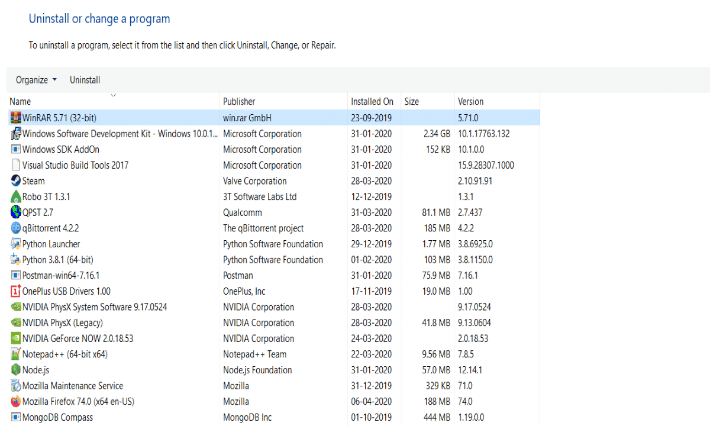
Task: Open the Organize dropdown menu
Action: coord(36,80)
